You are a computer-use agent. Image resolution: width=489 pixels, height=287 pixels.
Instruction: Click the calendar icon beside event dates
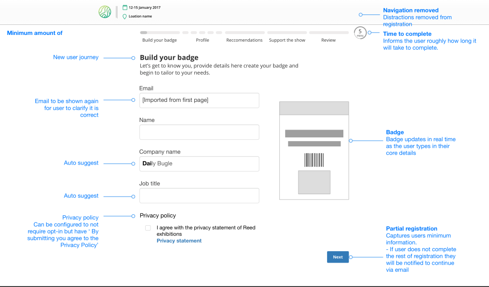(125, 8)
